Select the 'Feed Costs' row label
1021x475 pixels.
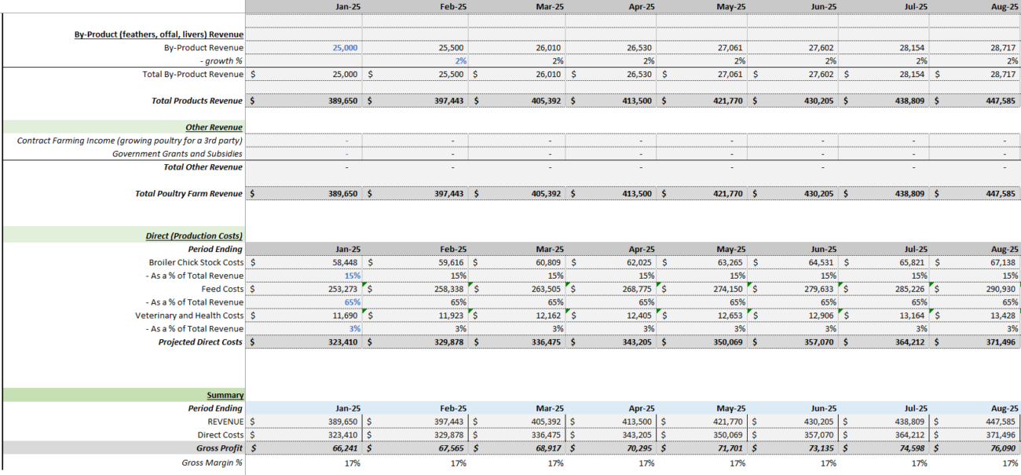tap(222, 289)
